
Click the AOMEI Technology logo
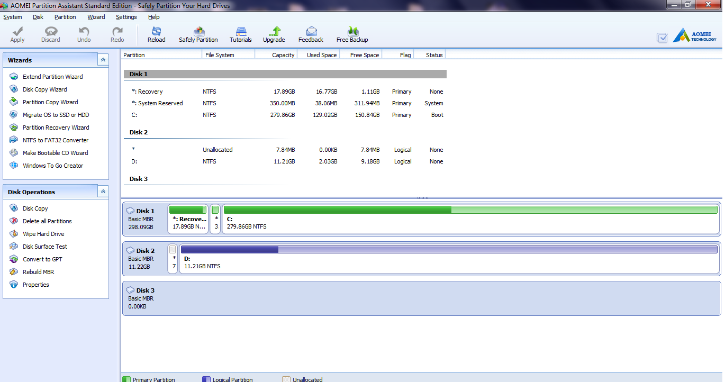(x=694, y=36)
